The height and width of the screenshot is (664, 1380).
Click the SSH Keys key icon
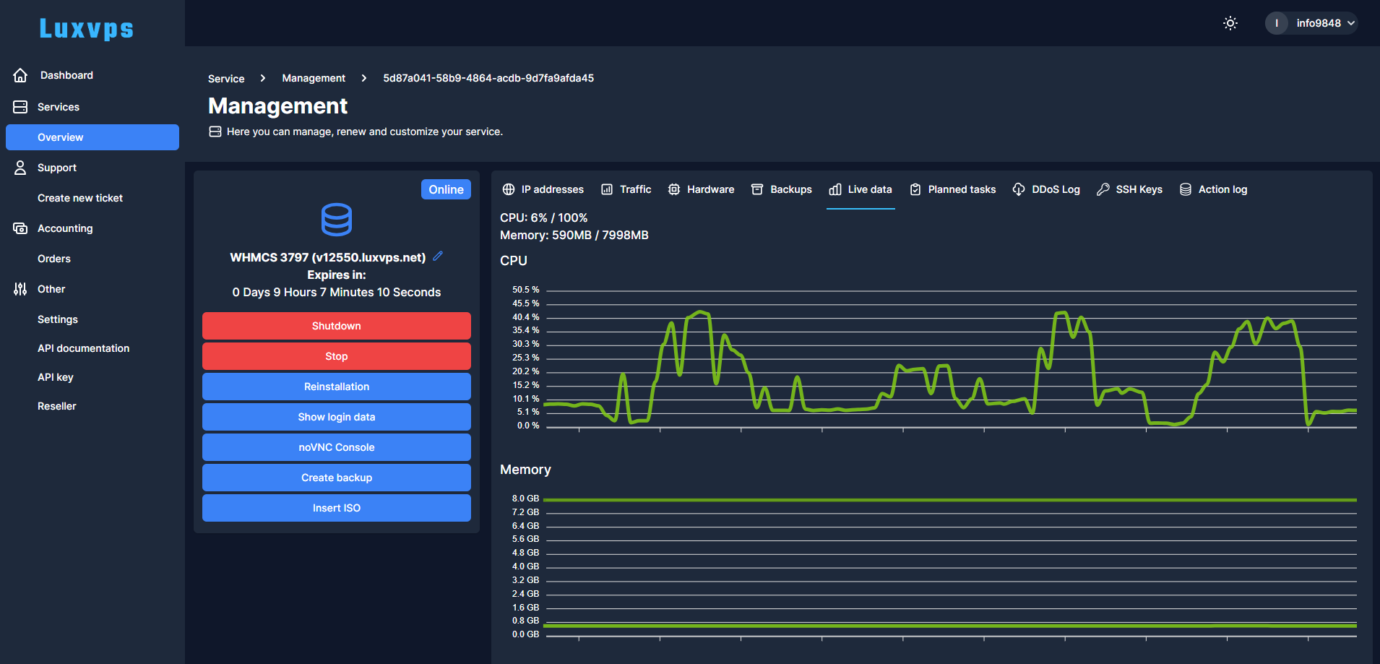click(1103, 189)
